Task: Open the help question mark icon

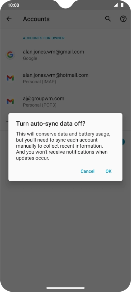Action: pyautogui.click(x=123, y=19)
